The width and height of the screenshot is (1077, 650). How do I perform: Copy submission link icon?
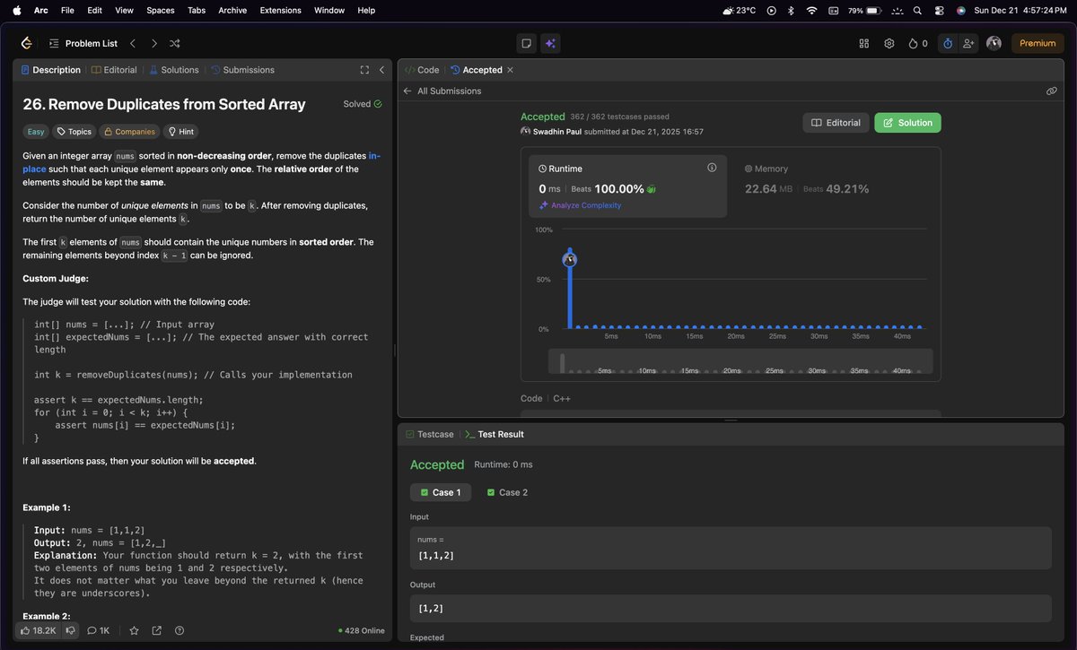tap(1051, 91)
